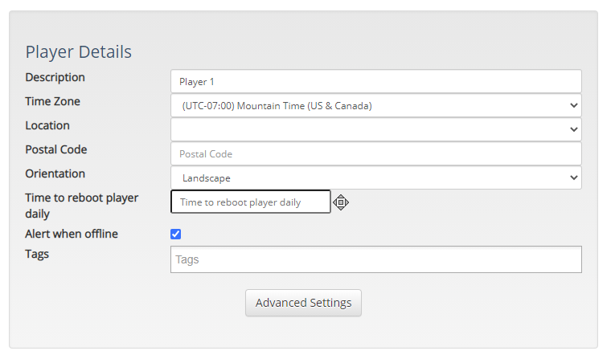611x359 pixels.
Task: Click the Tags label text
Action: point(37,255)
